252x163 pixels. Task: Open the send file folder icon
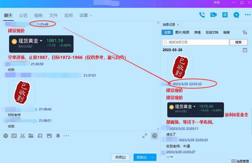31,136
